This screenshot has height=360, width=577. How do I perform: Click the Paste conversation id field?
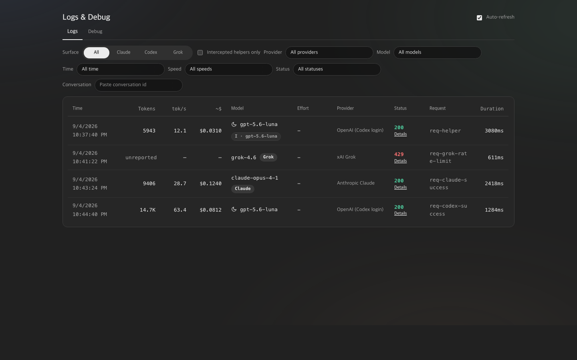(x=139, y=85)
